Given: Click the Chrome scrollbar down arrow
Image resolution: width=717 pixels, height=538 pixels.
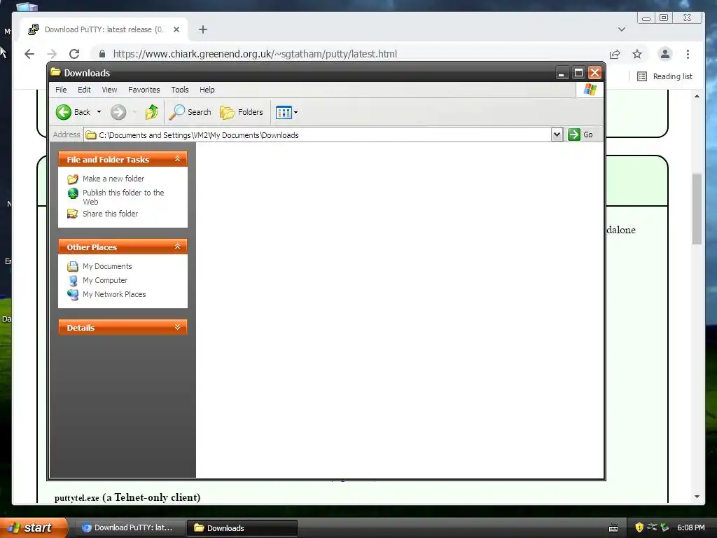Looking at the screenshot, I should [x=697, y=497].
